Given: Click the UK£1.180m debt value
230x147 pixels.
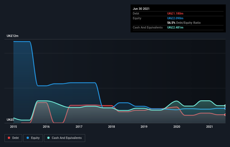Looking at the screenshot, I should pos(175,13).
